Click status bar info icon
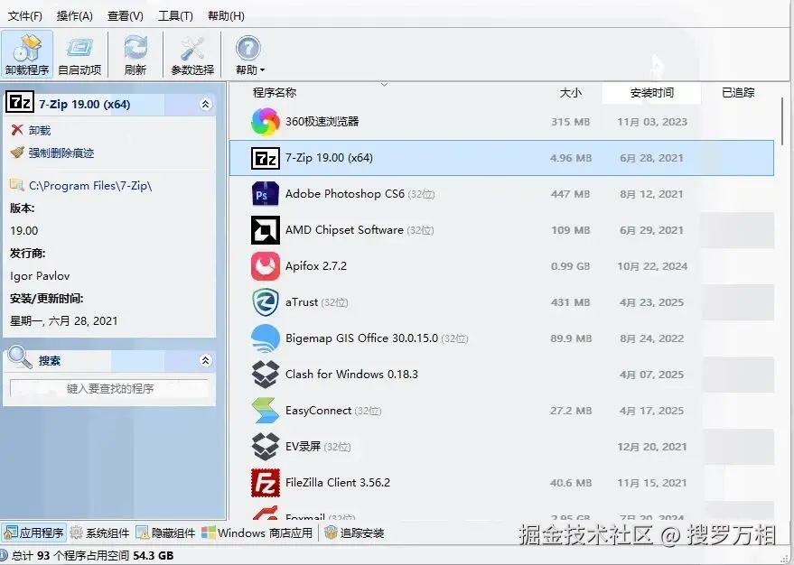The image size is (794, 565). point(4,555)
